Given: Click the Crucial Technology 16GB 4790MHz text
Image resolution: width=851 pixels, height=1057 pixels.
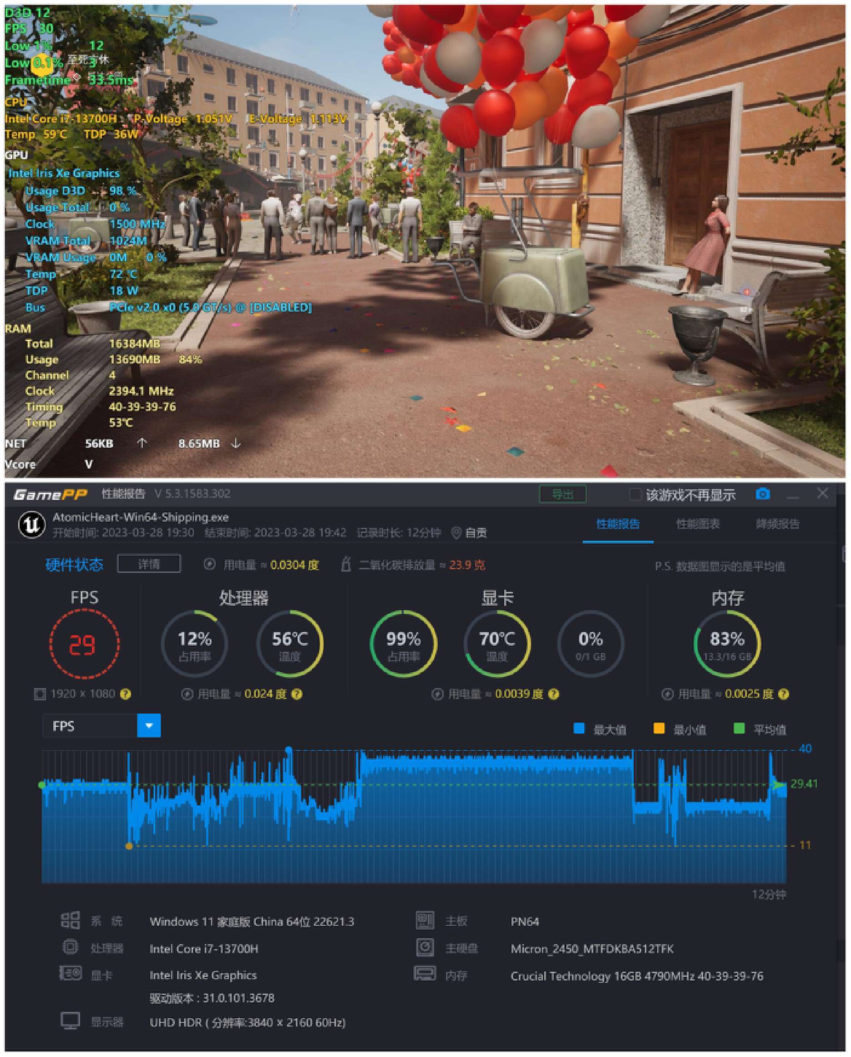Looking at the screenshot, I should point(637,976).
